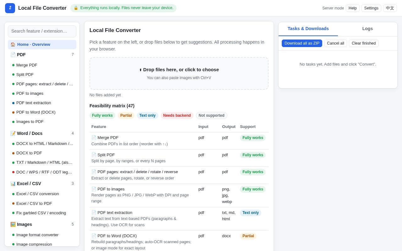Image resolution: width=402 pixels, height=251 pixels.
Task: Collapse the Images section
Action: click(x=42, y=224)
